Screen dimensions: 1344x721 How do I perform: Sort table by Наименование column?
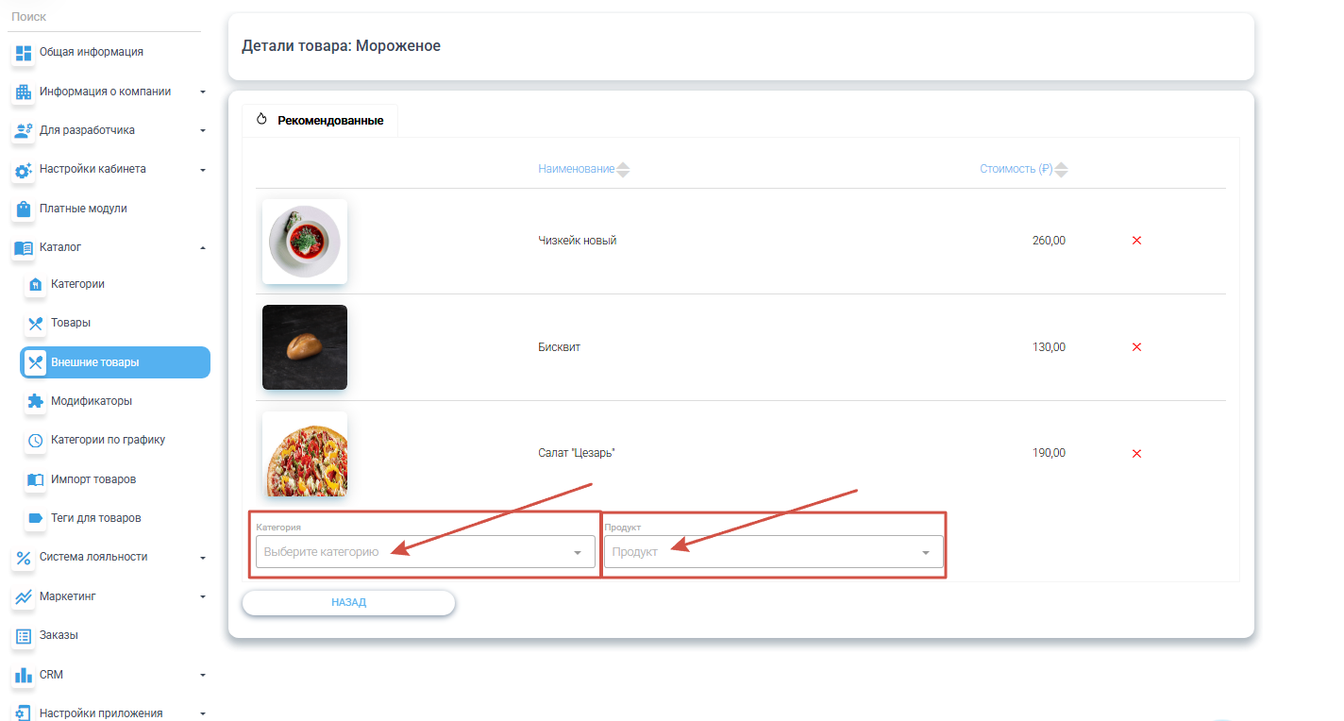tap(577, 170)
